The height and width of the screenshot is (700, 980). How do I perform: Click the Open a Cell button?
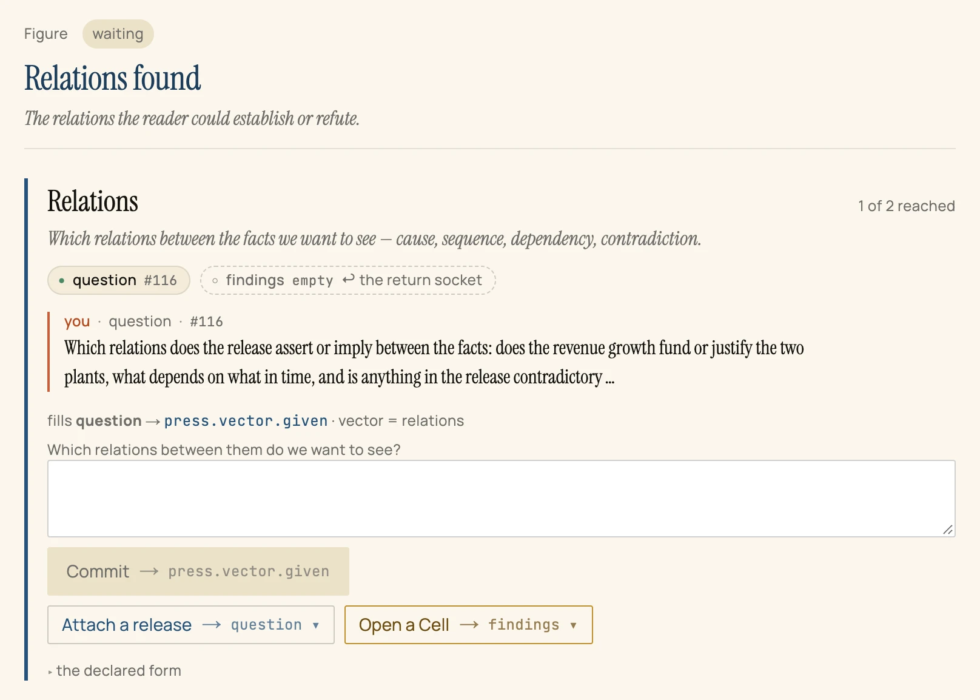469,625
